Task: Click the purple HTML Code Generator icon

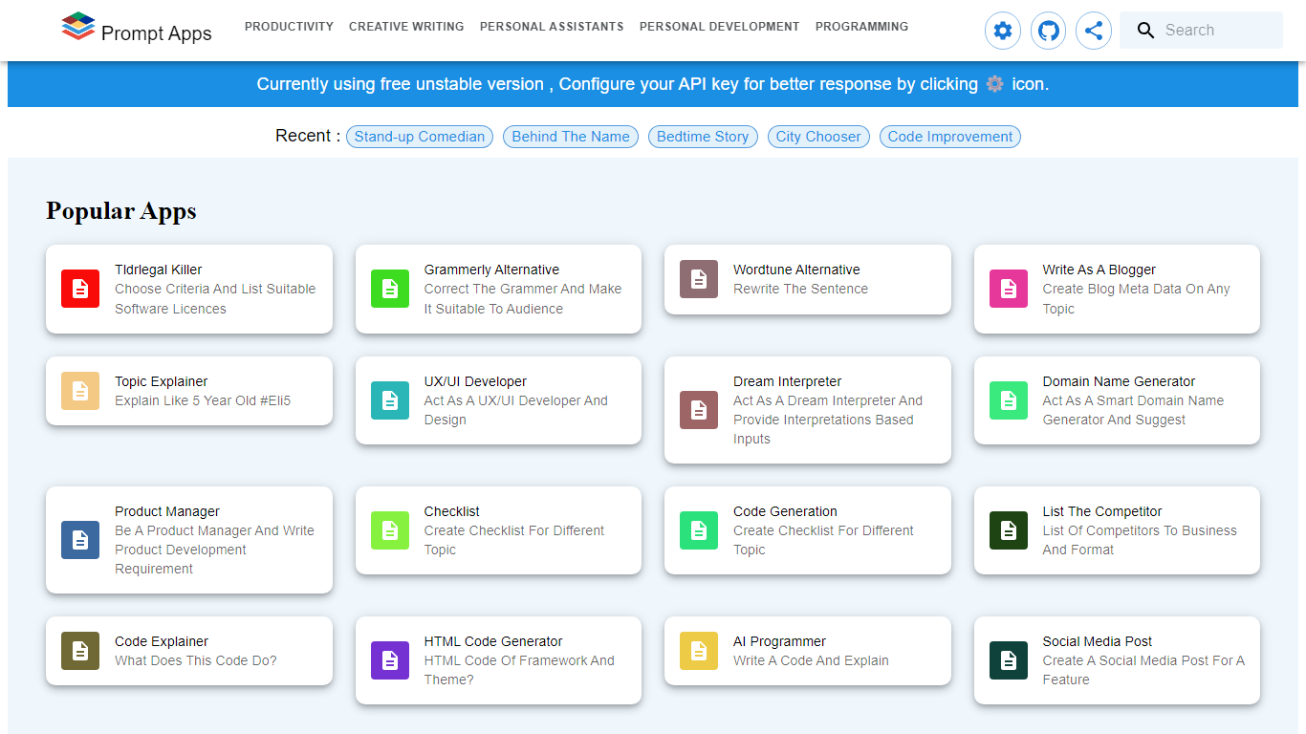Action: [x=389, y=660]
